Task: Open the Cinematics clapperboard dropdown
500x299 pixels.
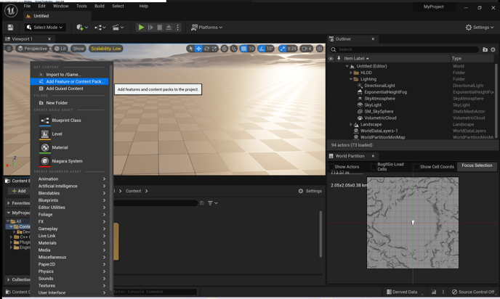Action: [118, 28]
